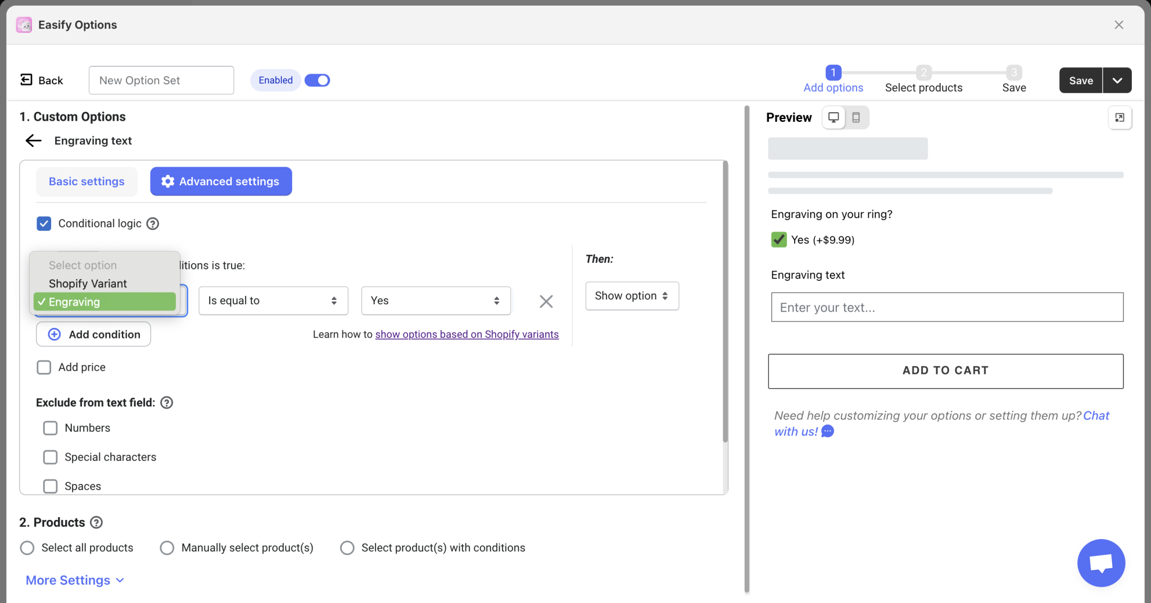The height and width of the screenshot is (603, 1151).
Task: Check the Add price checkbox
Action: pos(44,367)
